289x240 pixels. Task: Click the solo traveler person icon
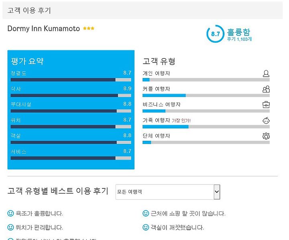click(266, 73)
